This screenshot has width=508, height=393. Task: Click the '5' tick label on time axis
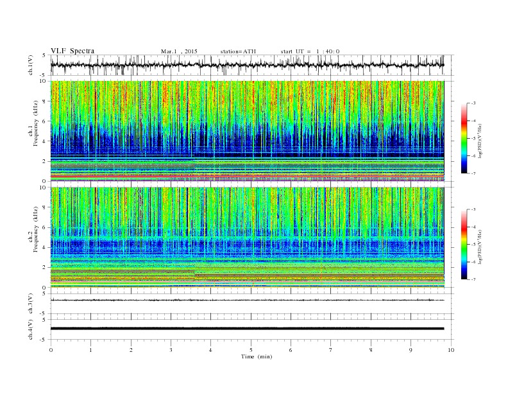(251, 350)
